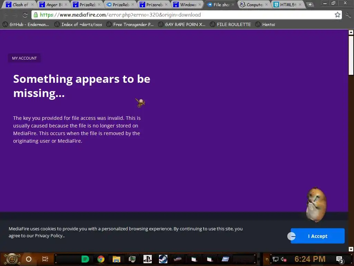Open the Start menu steampunk orb
354x266 pixels.
pos(12,259)
